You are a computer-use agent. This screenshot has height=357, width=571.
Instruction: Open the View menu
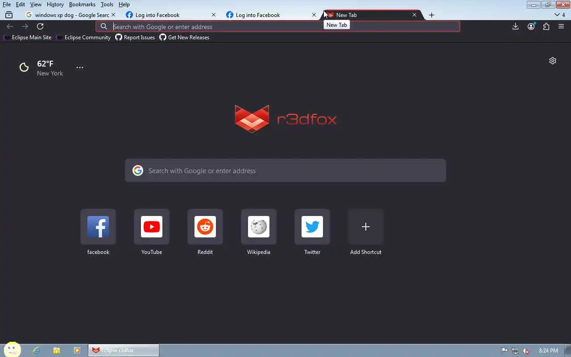[36, 4]
